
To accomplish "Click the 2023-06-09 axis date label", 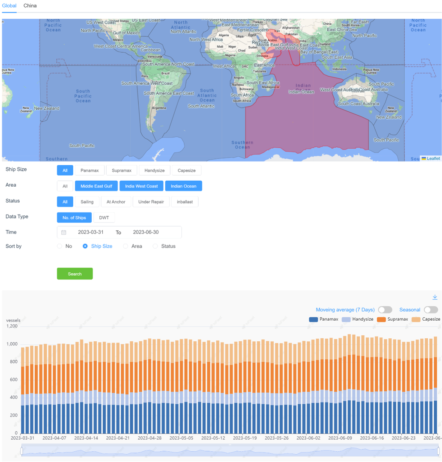I will point(340,438).
